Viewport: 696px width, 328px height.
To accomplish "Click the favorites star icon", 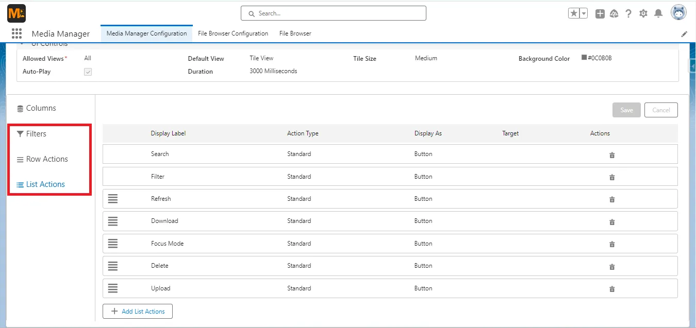I will pyautogui.click(x=574, y=13).
